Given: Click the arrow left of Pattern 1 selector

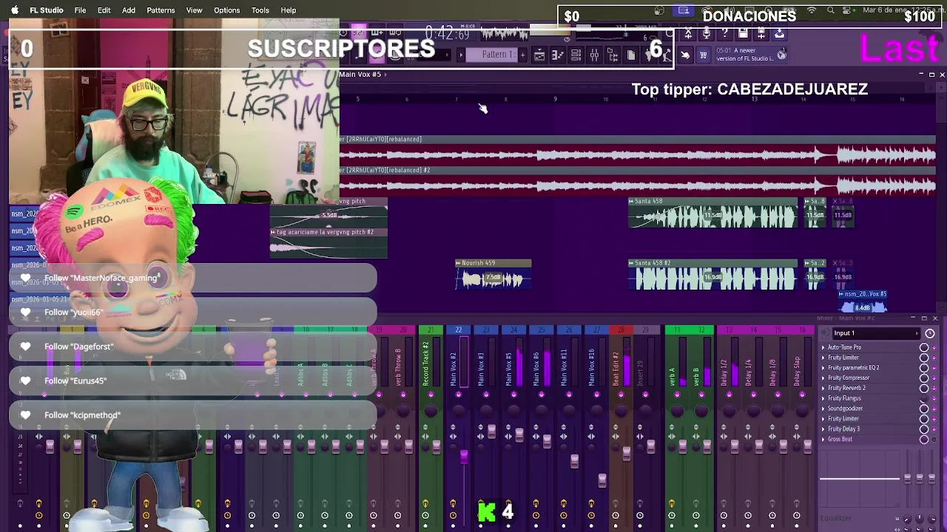Looking at the screenshot, I should click(x=461, y=55).
